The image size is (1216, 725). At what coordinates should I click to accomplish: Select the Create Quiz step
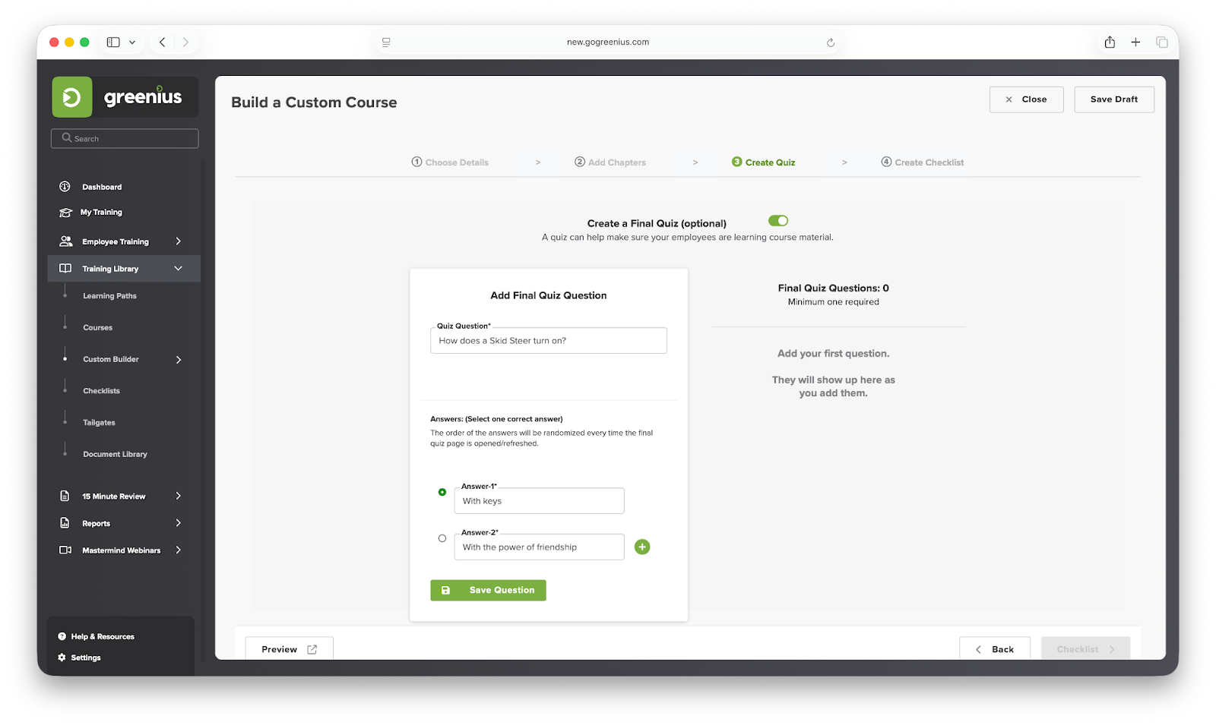764,162
